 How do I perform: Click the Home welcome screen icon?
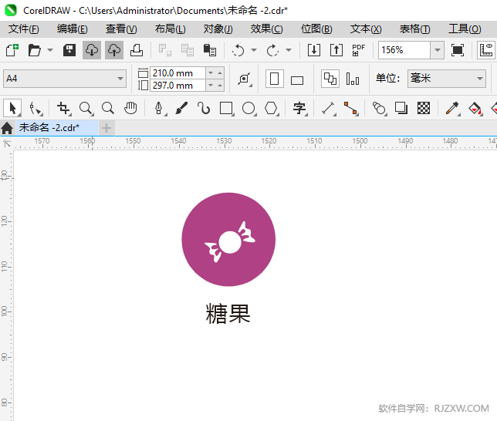[x=7, y=128]
